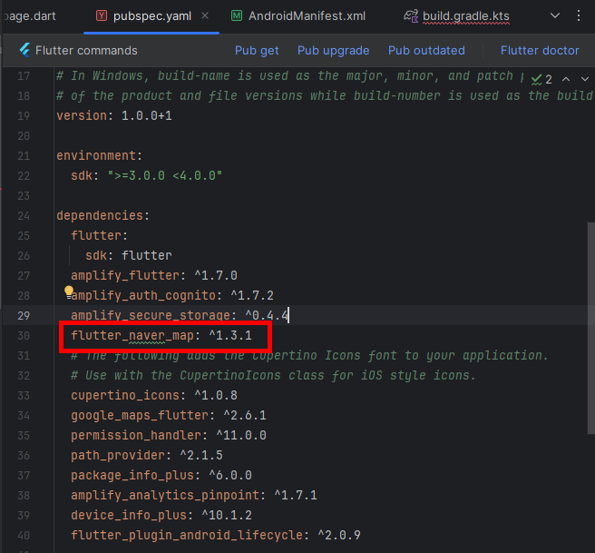Click the yellow lightbulb quick-fix icon
This screenshot has width=595, height=553.
click(x=69, y=291)
